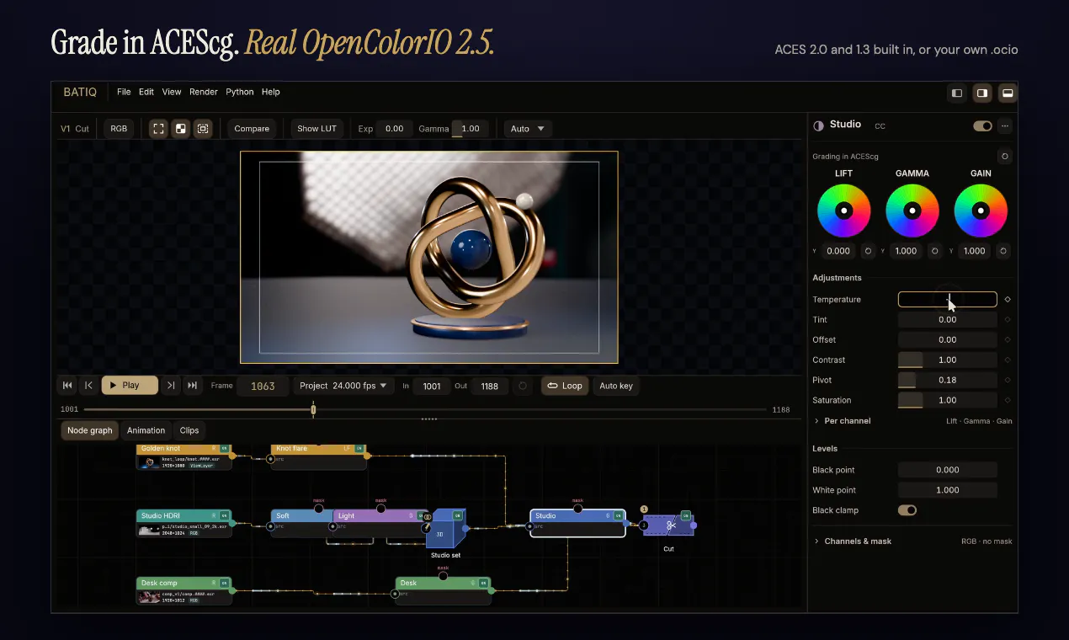Toggle the left panel layout icon
Viewport: 1069px width, 640px height.
(957, 93)
